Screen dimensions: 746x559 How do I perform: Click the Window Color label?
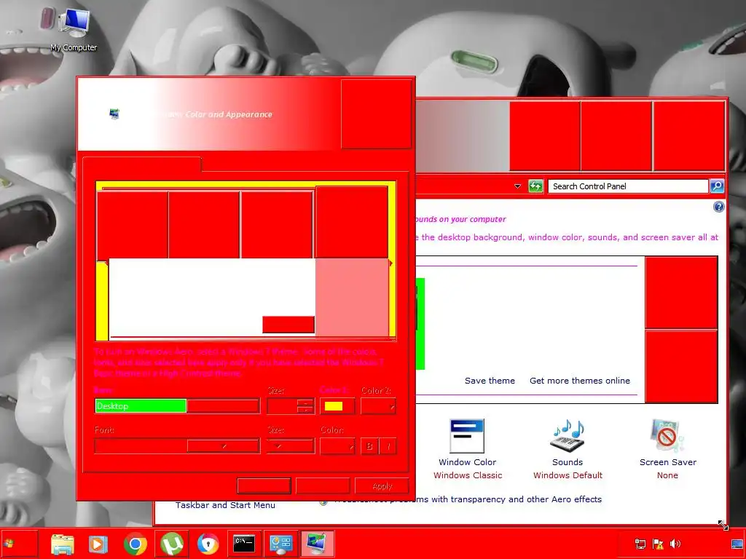point(467,462)
